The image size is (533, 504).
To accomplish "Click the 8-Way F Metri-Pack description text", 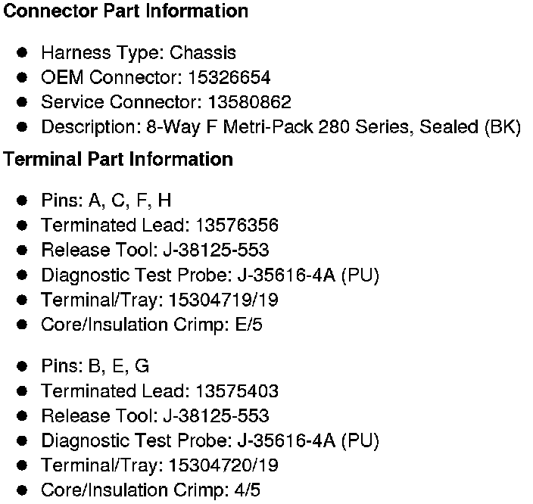I will 280,126.
